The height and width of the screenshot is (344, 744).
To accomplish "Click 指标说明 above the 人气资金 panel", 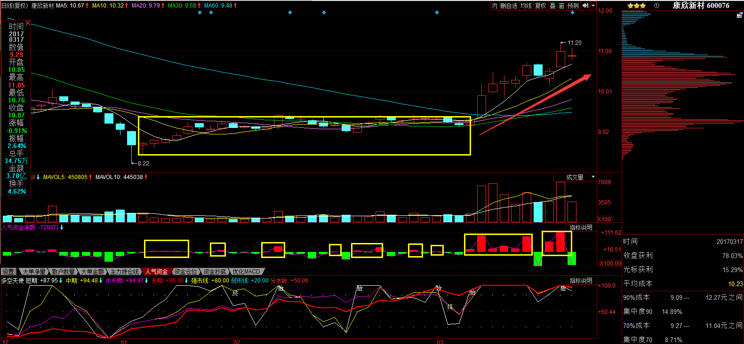I will click(581, 227).
